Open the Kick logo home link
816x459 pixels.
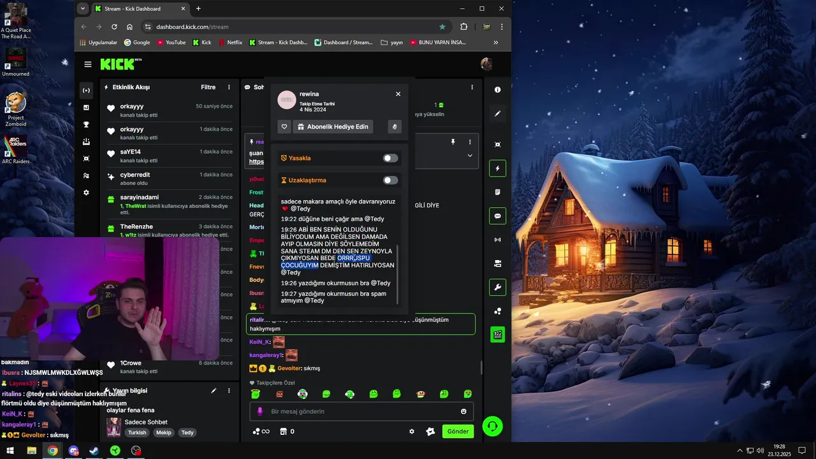120,64
